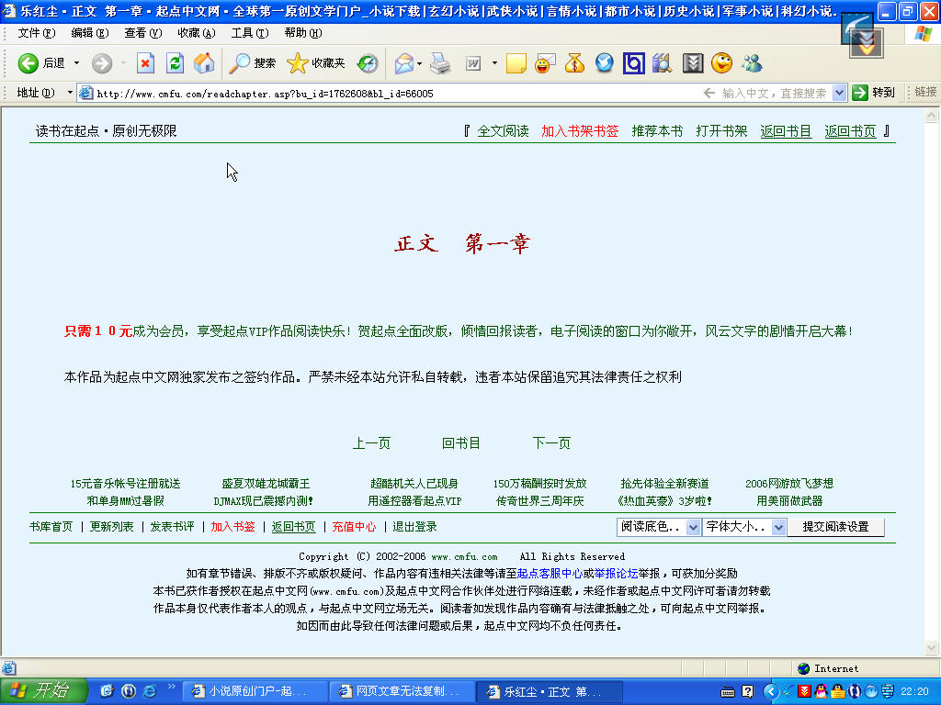This screenshot has width=941, height=705.
Task: Open the Favorites (收藏夹) star icon
Action: point(297,63)
